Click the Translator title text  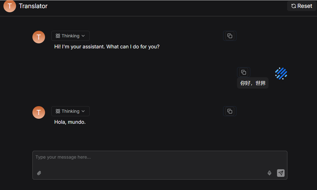pyautogui.click(x=33, y=6)
